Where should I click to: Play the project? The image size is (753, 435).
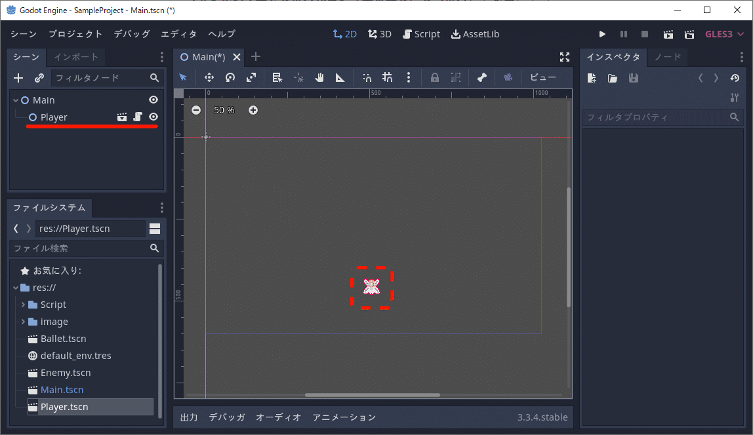(602, 34)
